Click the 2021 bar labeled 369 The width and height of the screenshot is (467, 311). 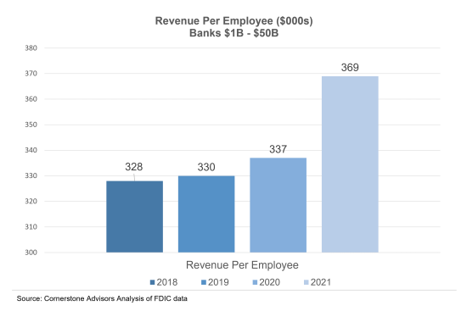point(350,164)
